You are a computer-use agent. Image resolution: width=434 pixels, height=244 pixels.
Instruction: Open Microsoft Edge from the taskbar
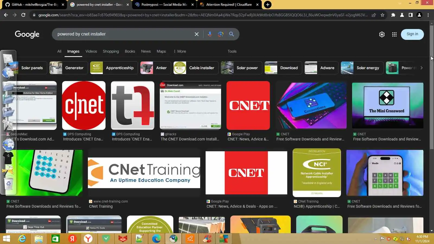click(157, 239)
